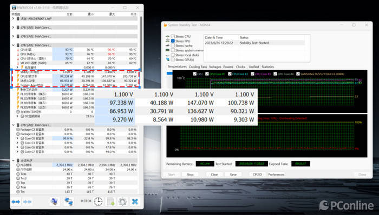
Task: Open HWiNFO settings gear icon
Action: point(122,201)
